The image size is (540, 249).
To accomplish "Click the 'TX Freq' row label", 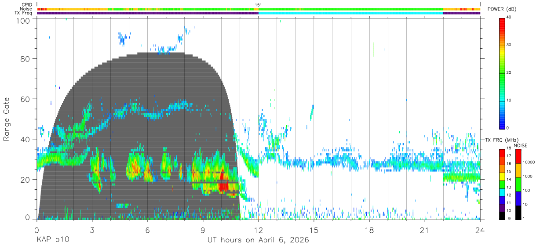I will (24, 13).
